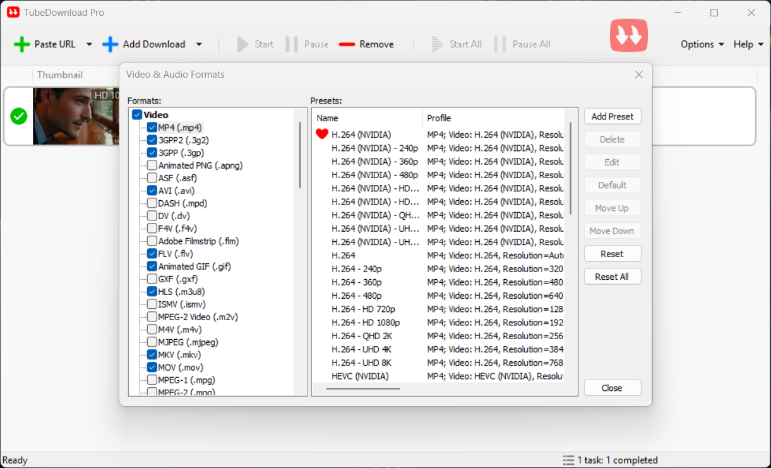Open the Help menu
Screen dimensions: 771x468
[x=748, y=44]
